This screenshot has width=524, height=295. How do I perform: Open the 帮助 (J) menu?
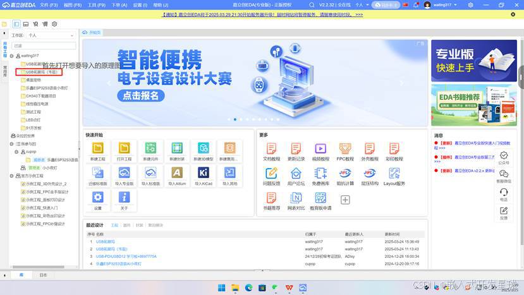(x=161, y=5)
